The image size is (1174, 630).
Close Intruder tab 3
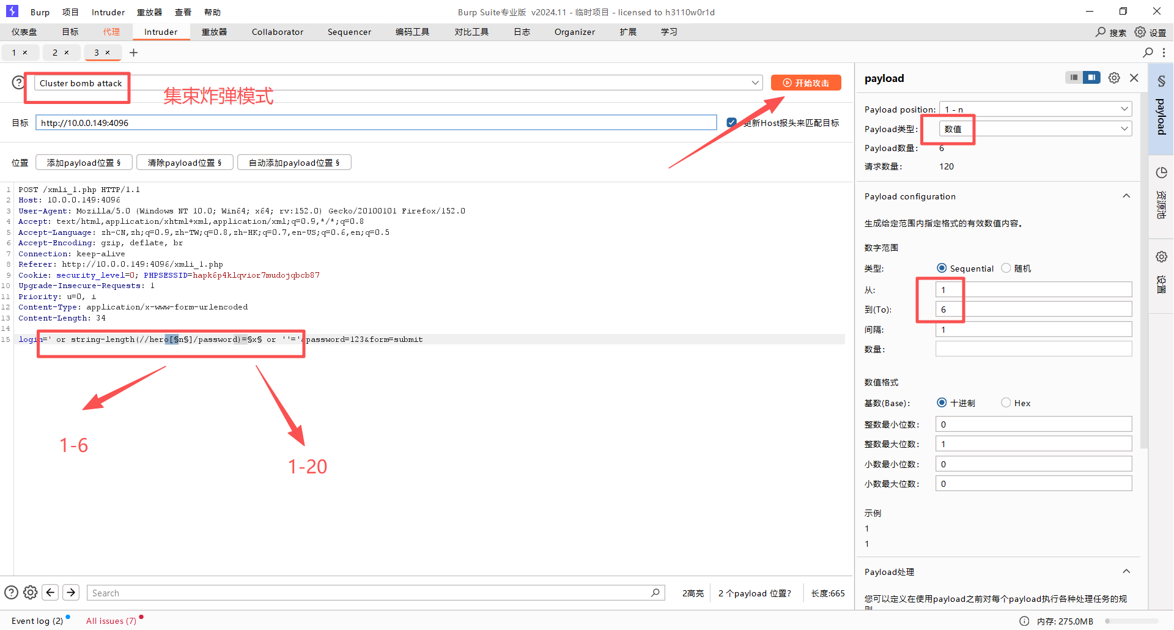pos(108,53)
